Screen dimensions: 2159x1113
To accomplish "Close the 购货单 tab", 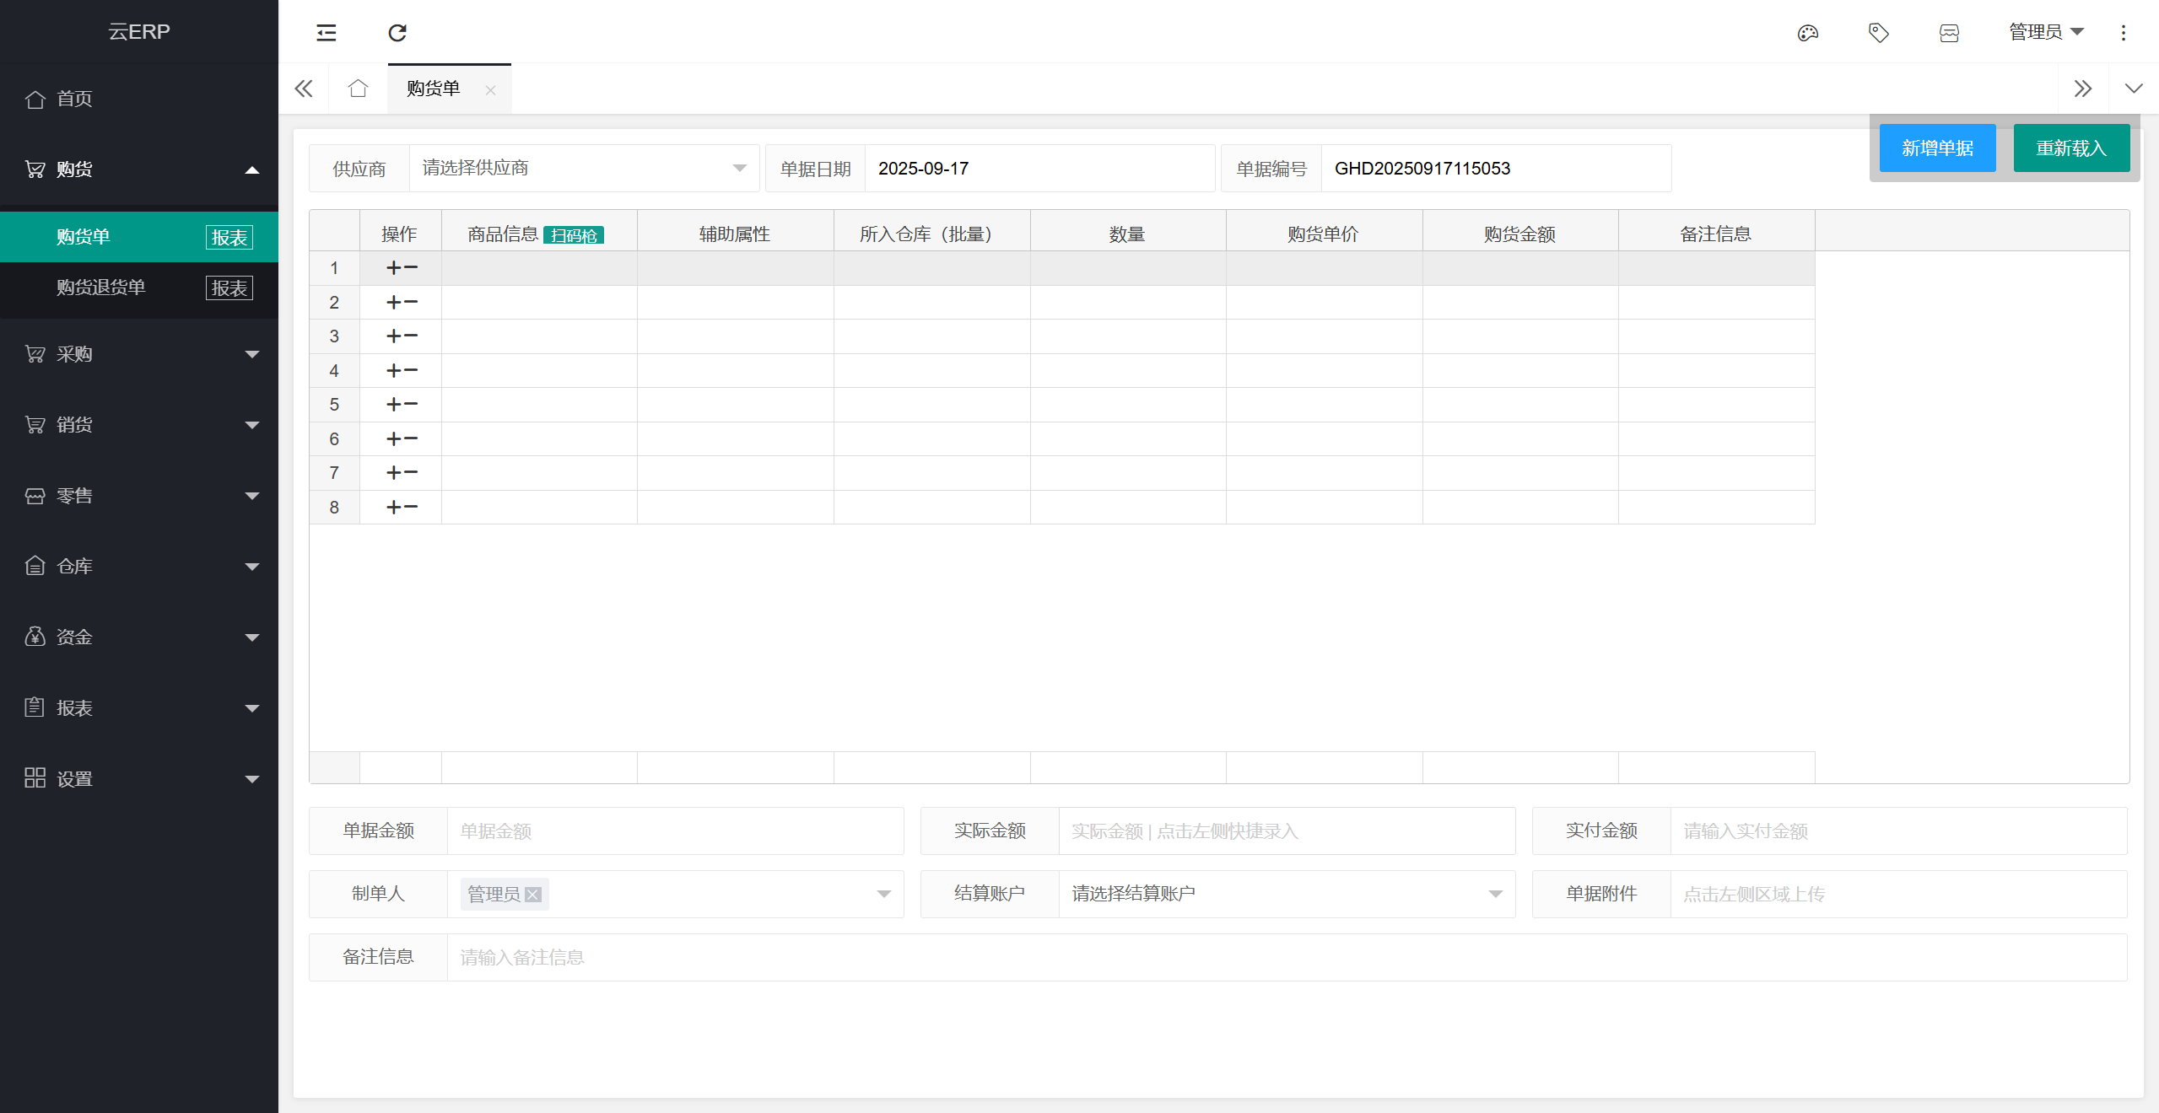I will [x=490, y=90].
